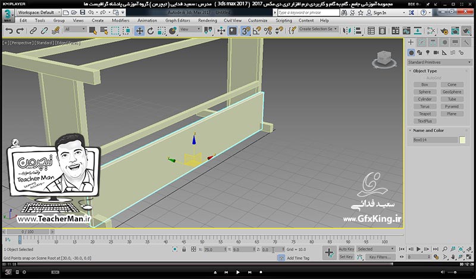Open the Customize menu
This screenshot has width=476, height=279.
258,20
